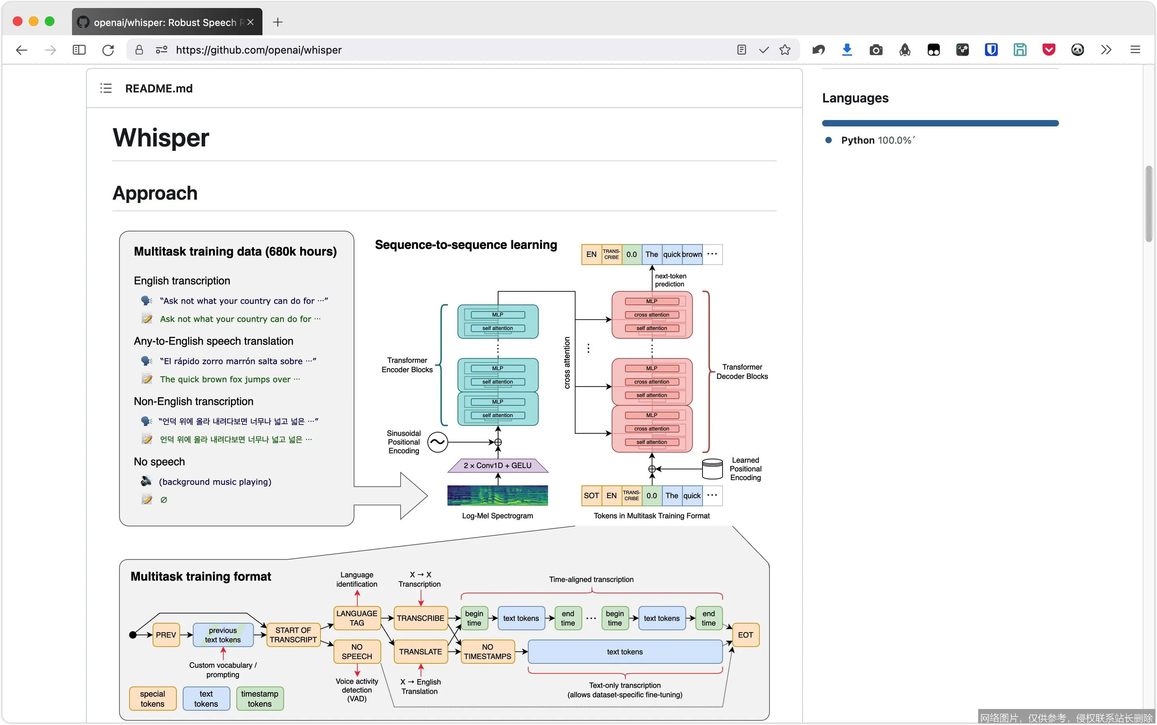Click the README.md file title
This screenshot has width=1157, height=725.
(x=159, y=88)
